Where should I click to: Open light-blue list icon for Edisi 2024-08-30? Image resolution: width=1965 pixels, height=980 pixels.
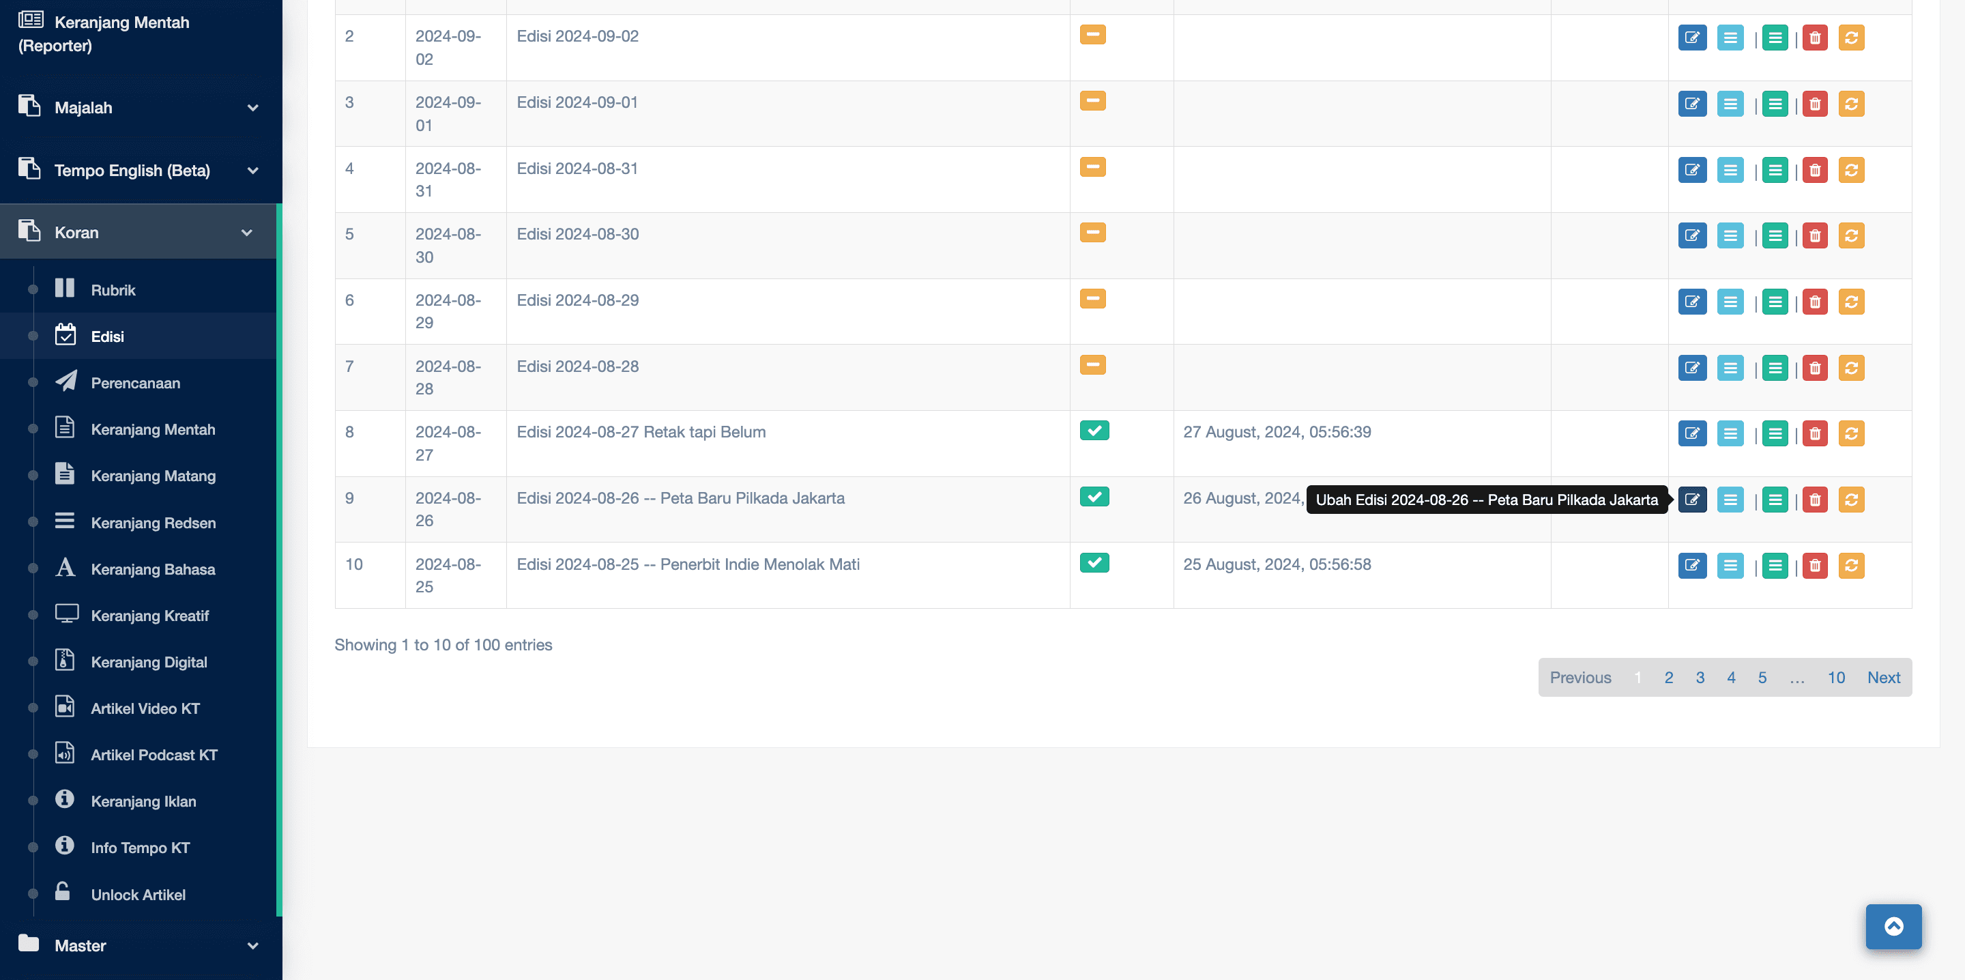[x=1730, y=236]
